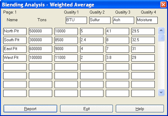This screenshot has width=168, height=116.
Task: Click the scrollbar down arrow
Action: click(x=161, y=92)
